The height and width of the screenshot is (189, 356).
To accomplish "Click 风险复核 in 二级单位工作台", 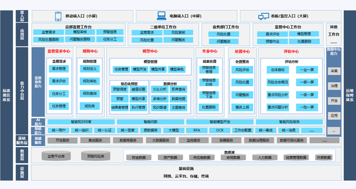I will click(x=179, y=33).
